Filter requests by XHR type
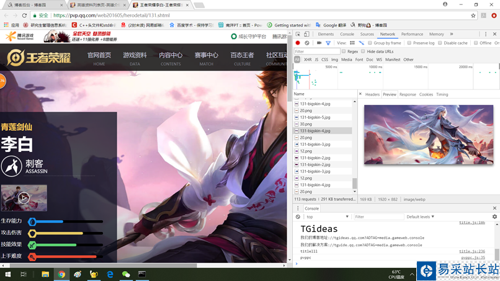The height and width of the screenshot is (281, 500). pos(308,60)
